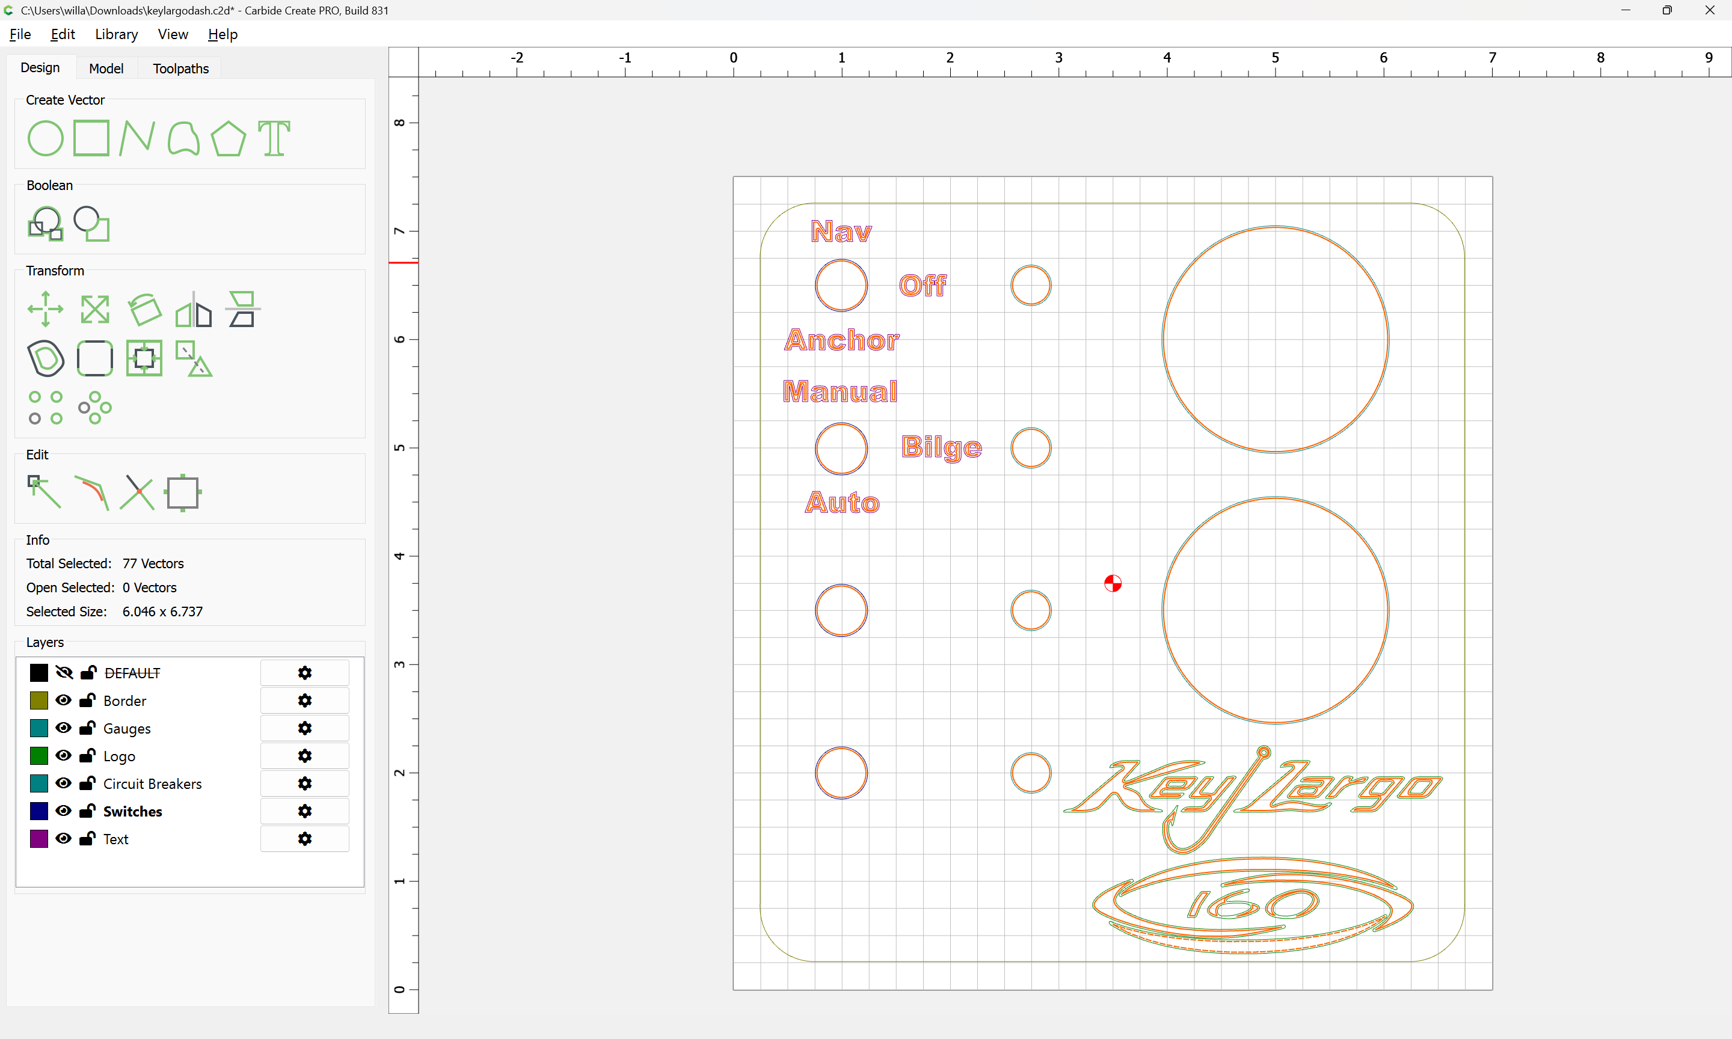Click the red origin marker on canvas
Screen dimensions: 1732x1039
click(1113, 583)
